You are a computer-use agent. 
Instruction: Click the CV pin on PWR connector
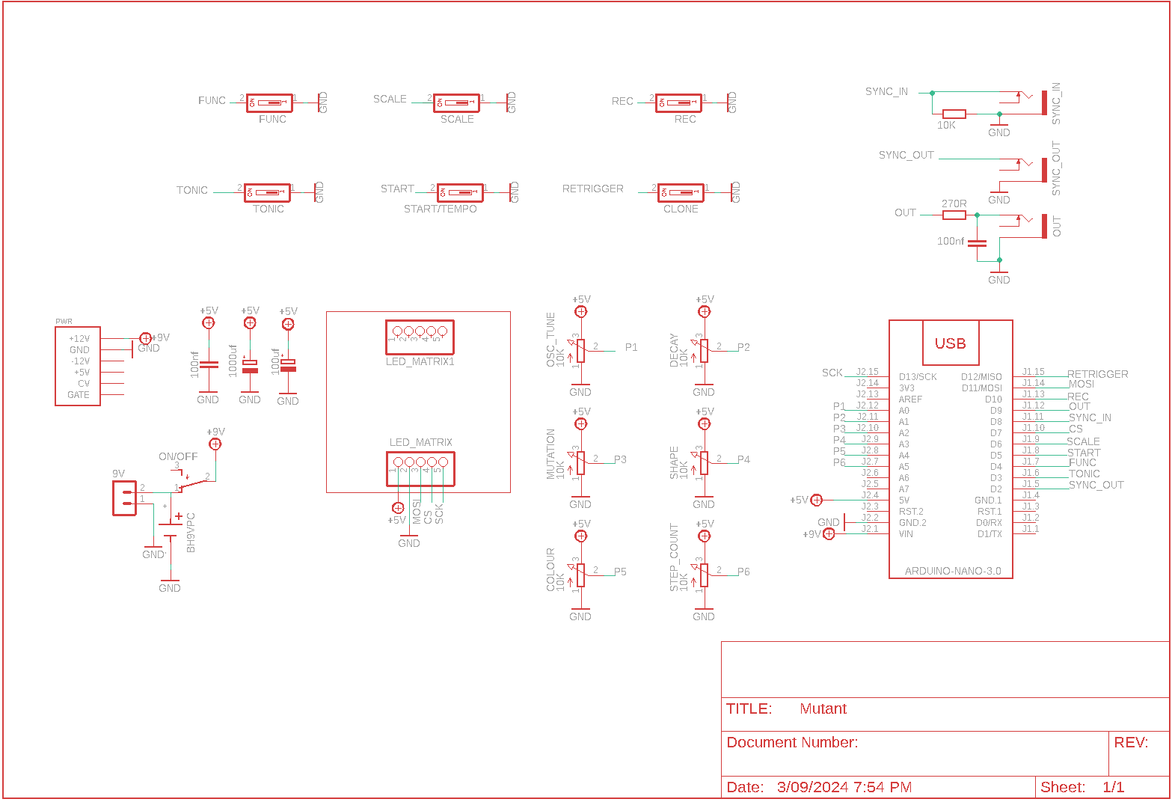coord(84,383)
